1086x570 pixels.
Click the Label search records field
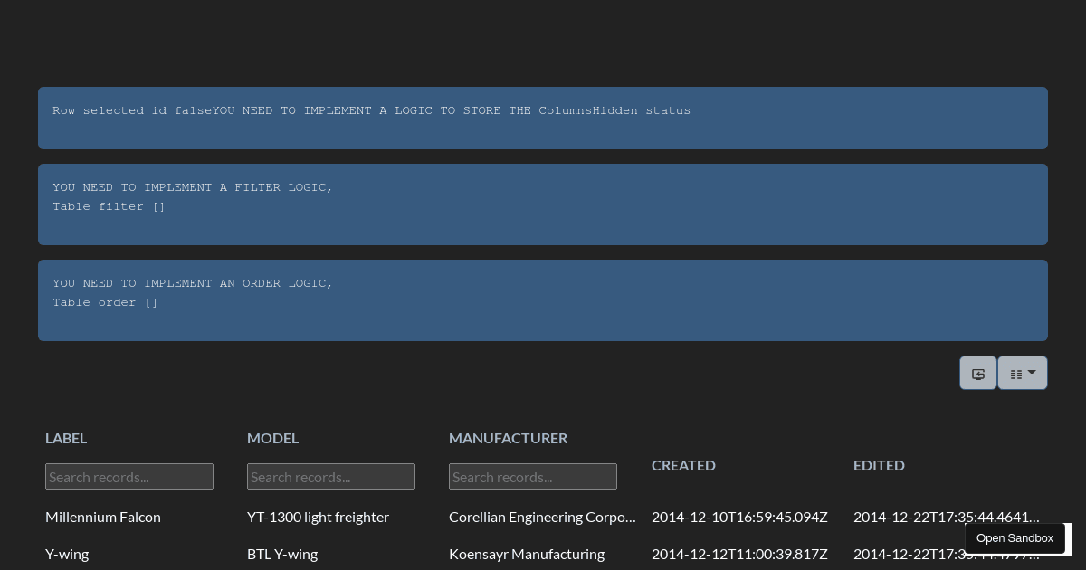pyautogui.click(x=129, y=477)
